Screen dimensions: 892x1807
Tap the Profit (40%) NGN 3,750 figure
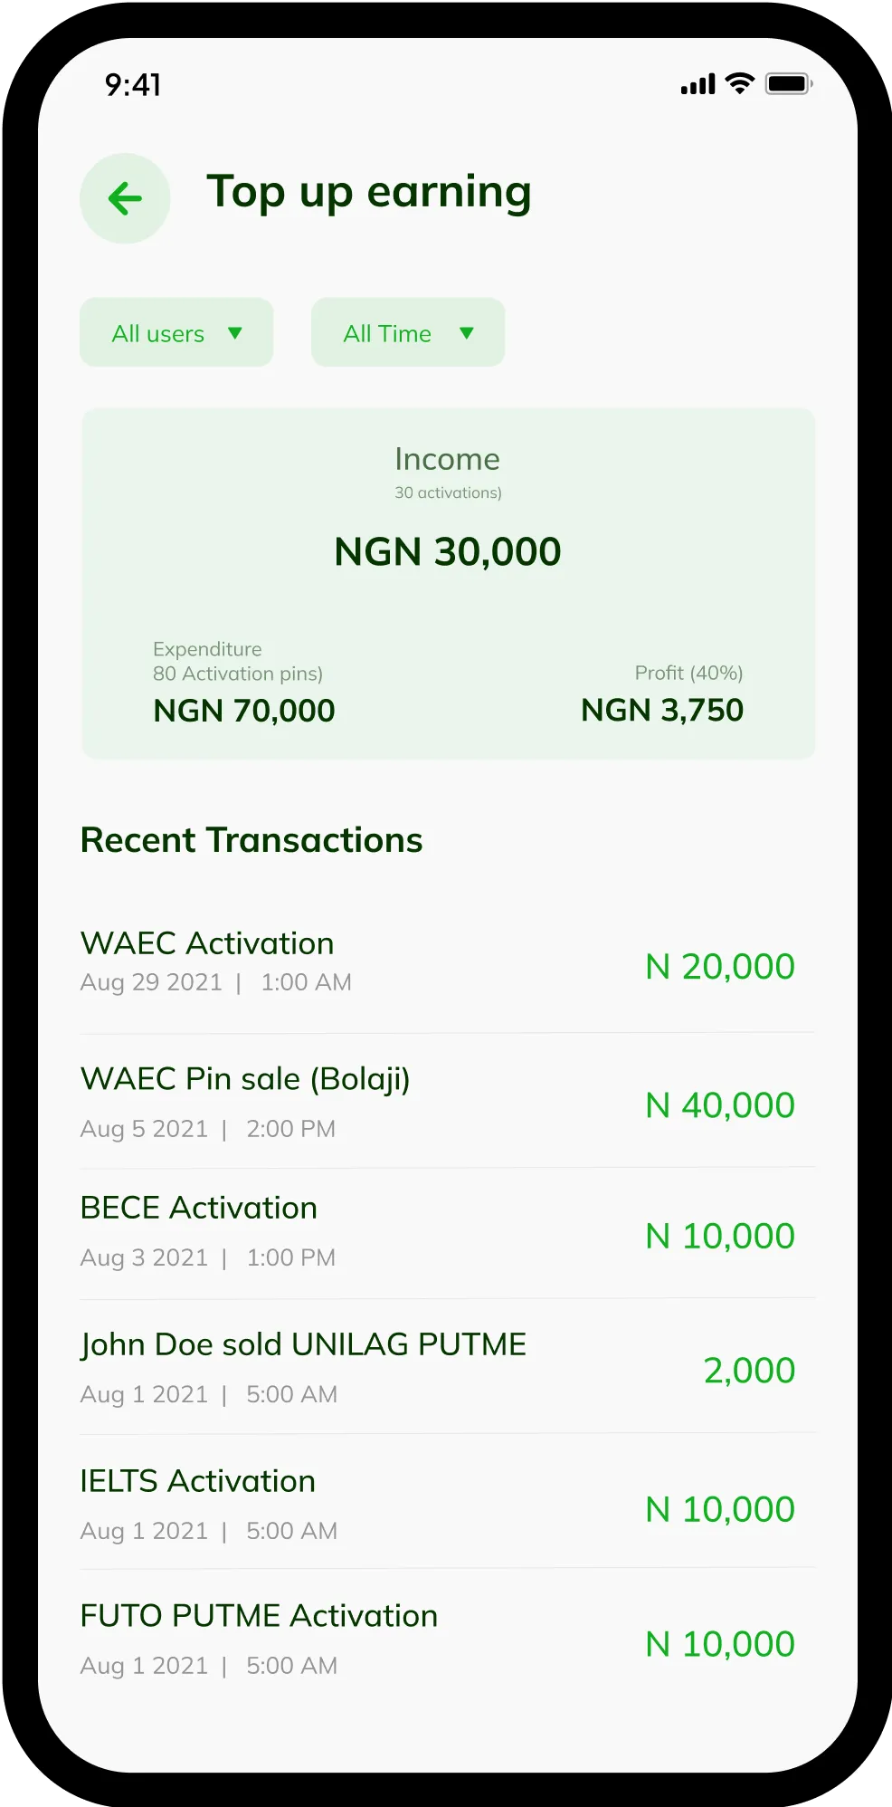(662, 711)
